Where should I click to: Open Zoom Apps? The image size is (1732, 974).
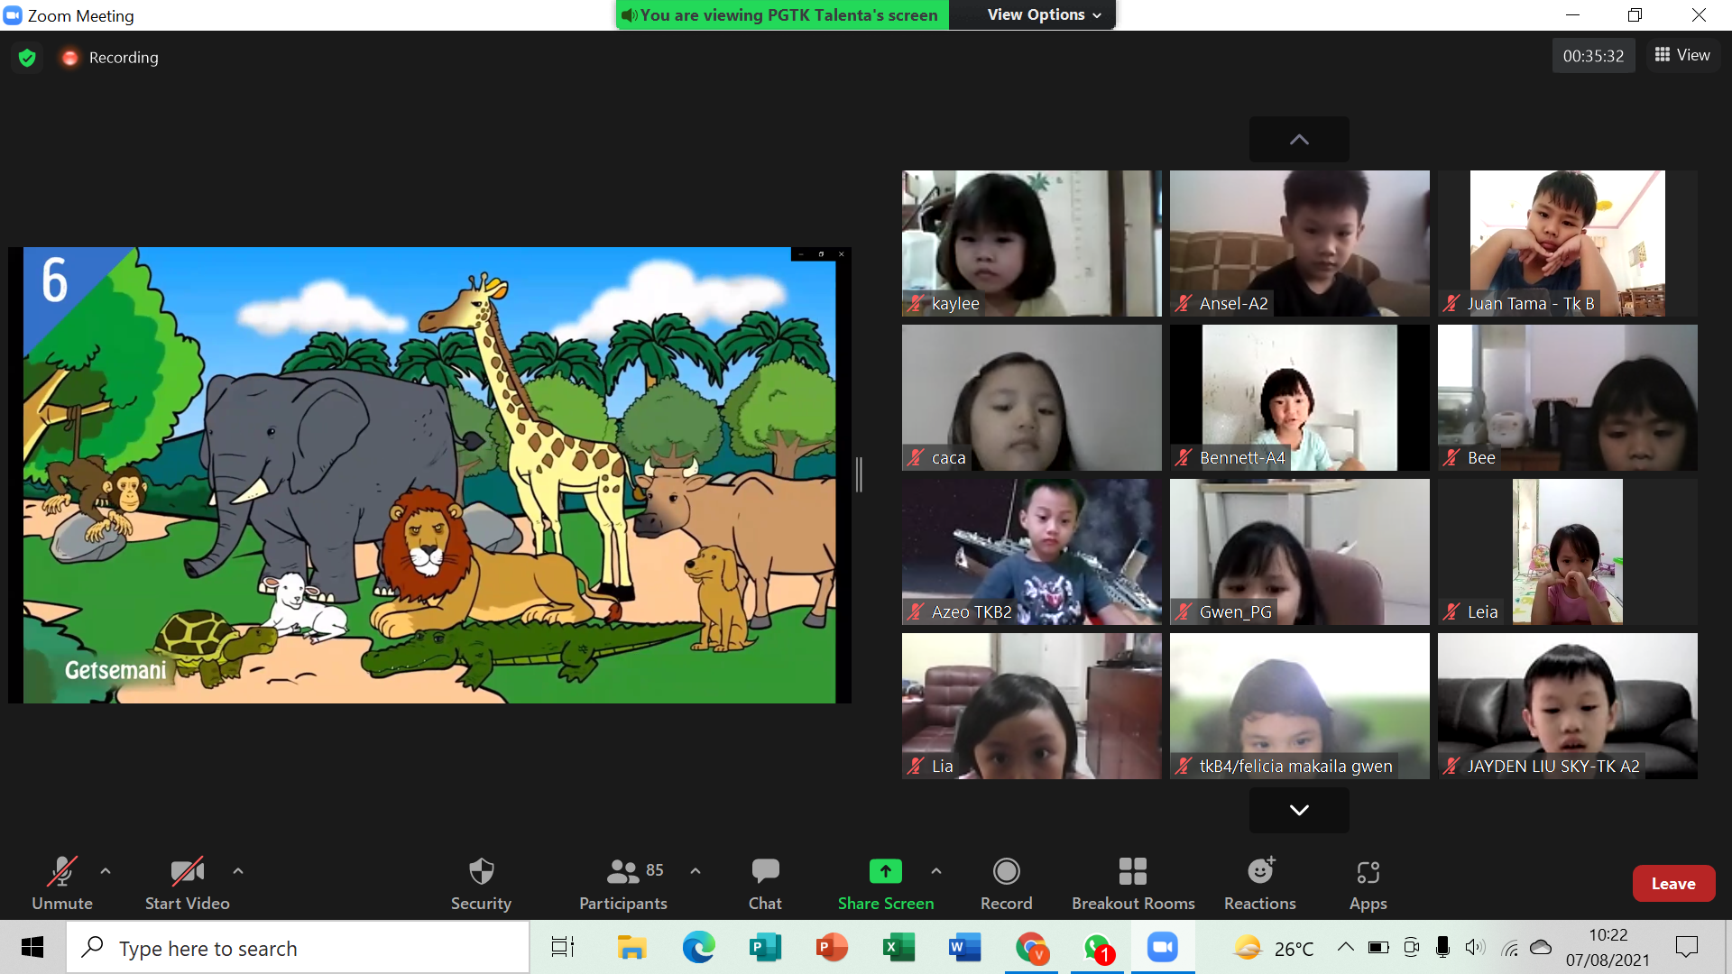(1368, 883)
